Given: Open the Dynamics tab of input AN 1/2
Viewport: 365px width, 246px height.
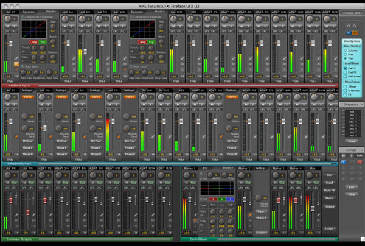Looking at the screenshot, I should pos(29,12).
